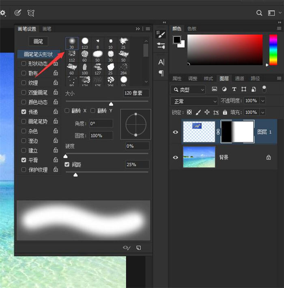284x288 pixels.
Task: Click the type layer filter (T) icon
Action: pyautogui.click(x=234, y=89)
